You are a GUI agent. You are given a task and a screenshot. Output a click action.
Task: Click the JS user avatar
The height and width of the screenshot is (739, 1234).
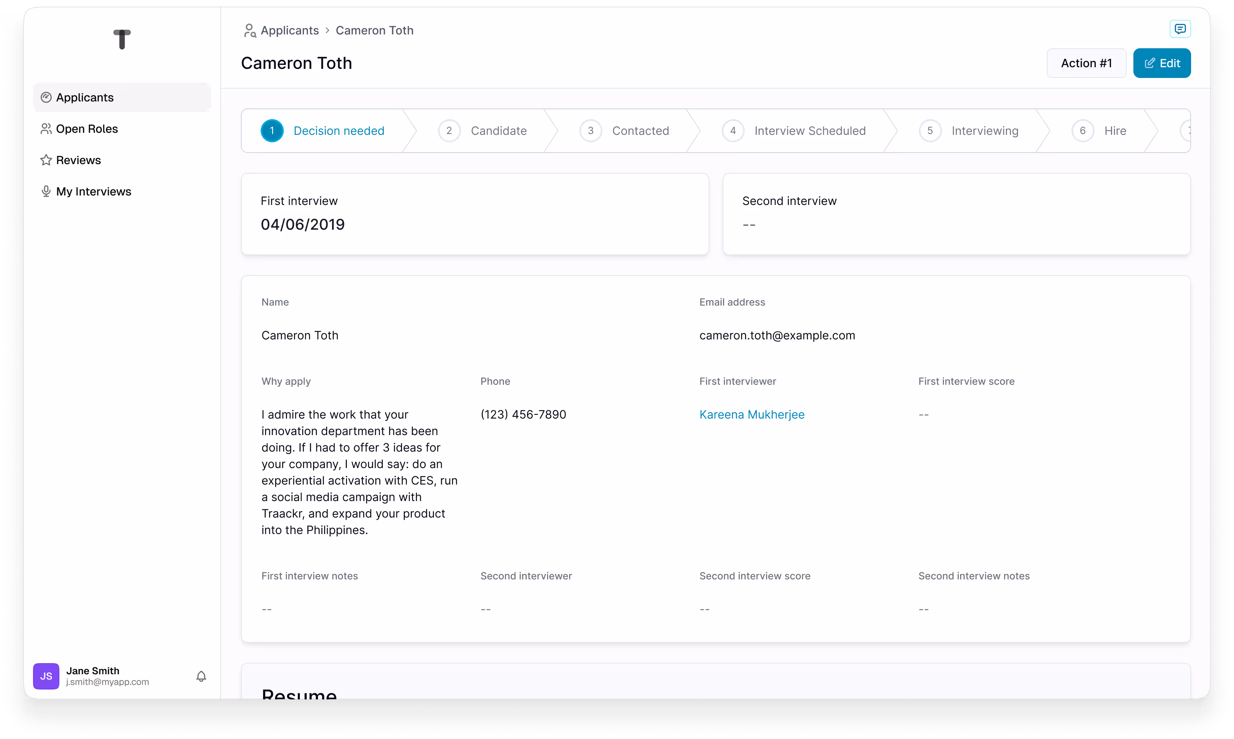(x=46, y=676)
